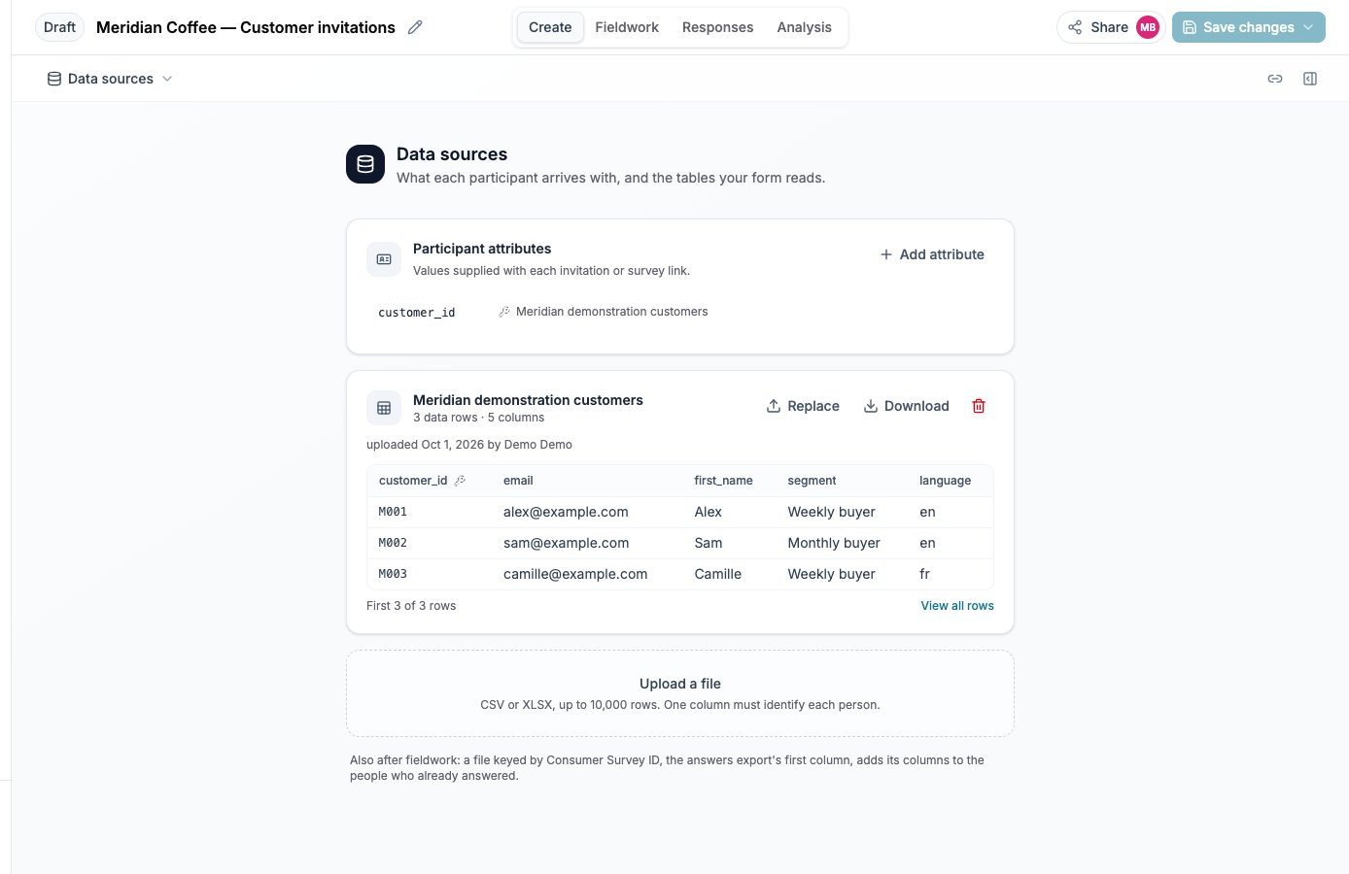Click the key icon next to customer_id column header
Image resolution: width=1349 pixels, height=874 pixels.
coord(461,481)
